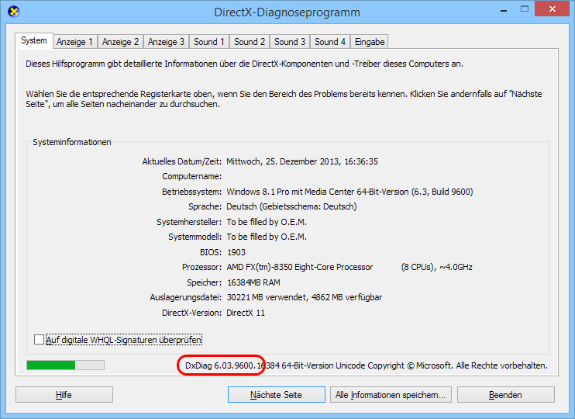Go to Nächste Seite

(x=277, y=395)
